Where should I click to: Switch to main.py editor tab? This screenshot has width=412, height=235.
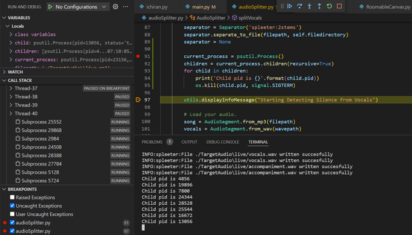[203, 7]
